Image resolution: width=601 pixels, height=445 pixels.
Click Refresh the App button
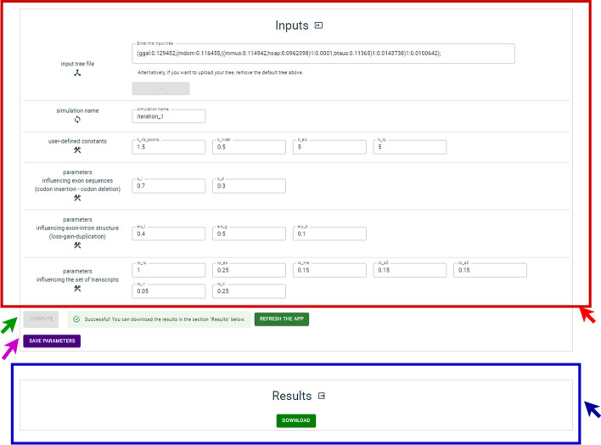282,319
